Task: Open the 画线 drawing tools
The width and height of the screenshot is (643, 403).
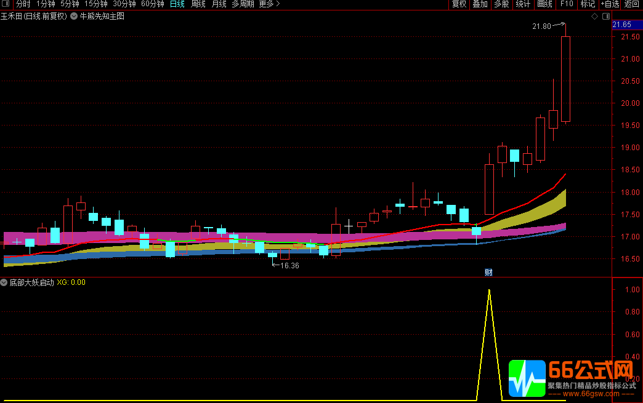Action: (544, 4)
